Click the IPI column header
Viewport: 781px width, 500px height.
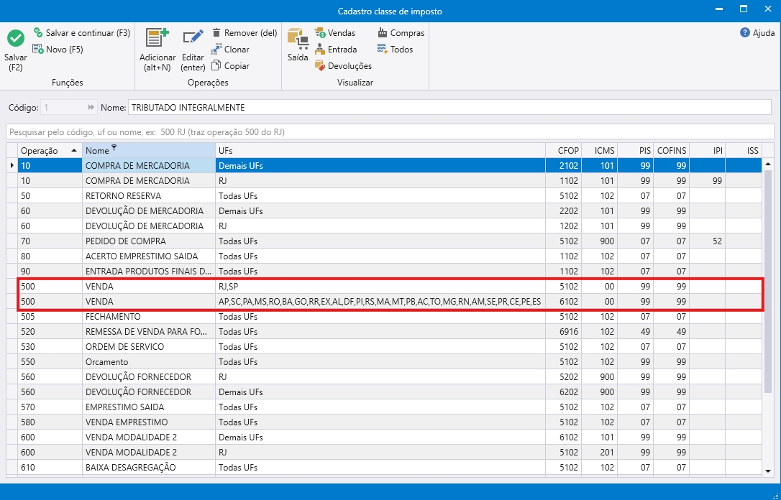(x=707, y=150)
